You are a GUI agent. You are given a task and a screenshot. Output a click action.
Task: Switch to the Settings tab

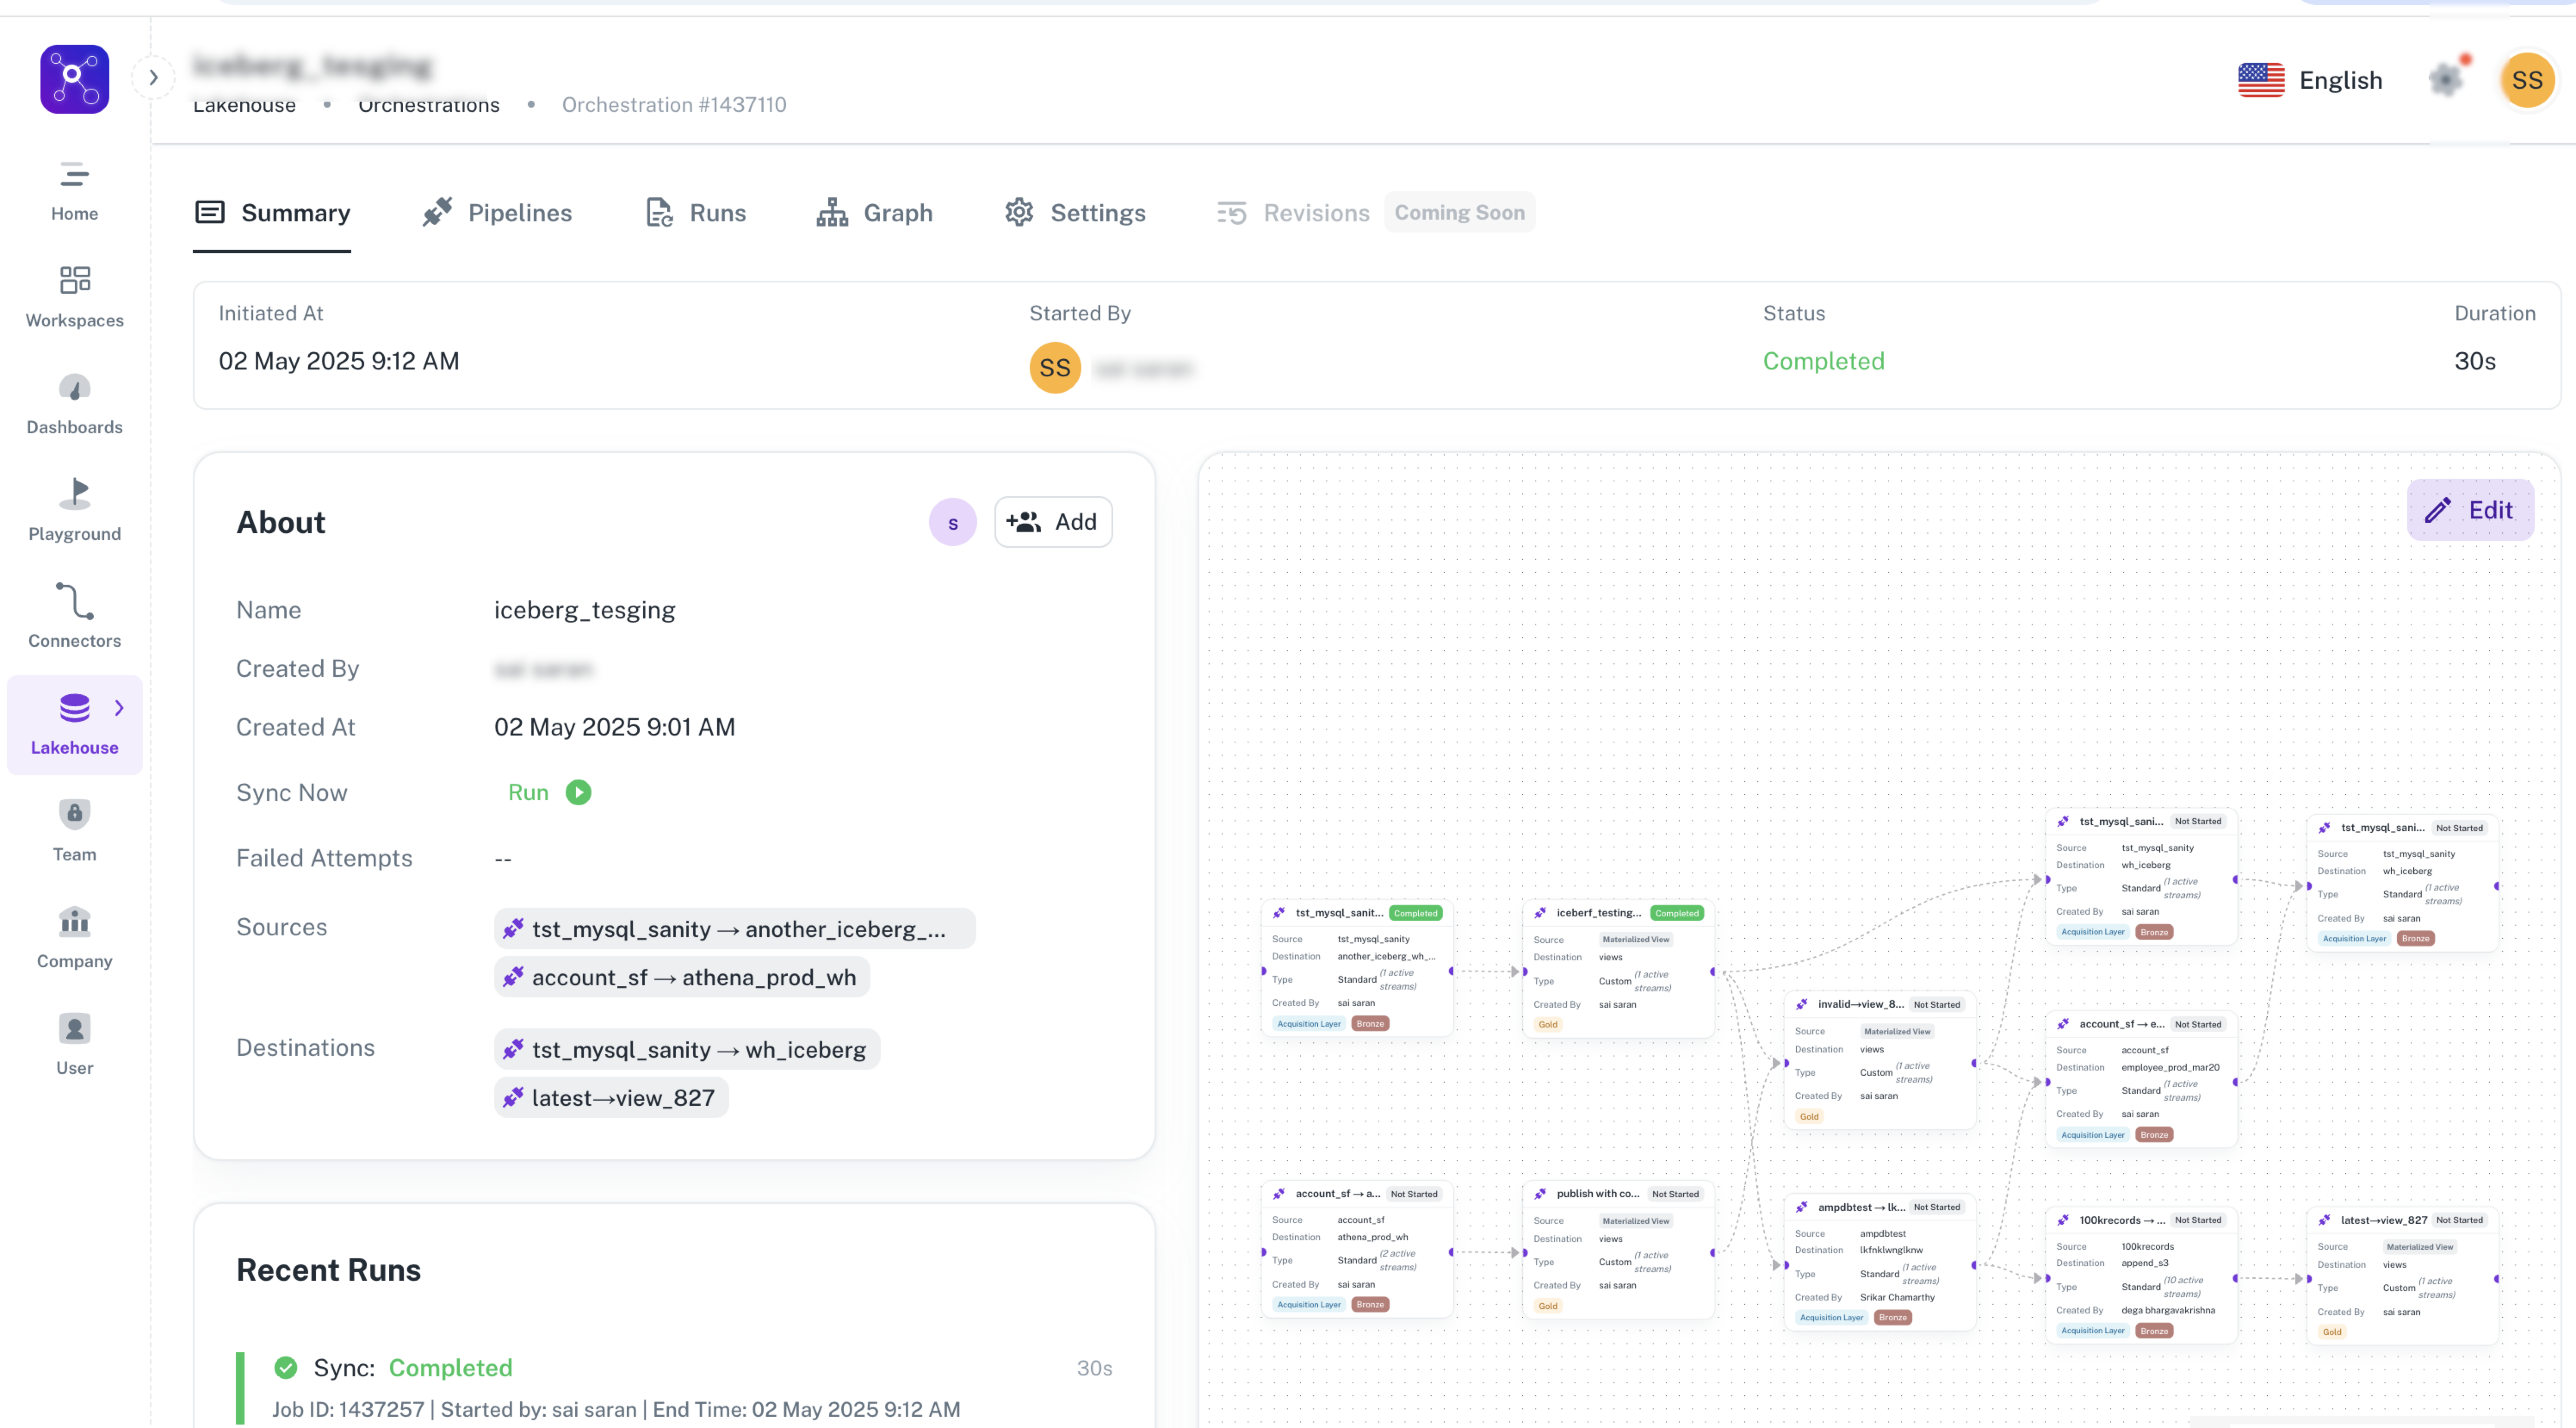point(1075,213)
